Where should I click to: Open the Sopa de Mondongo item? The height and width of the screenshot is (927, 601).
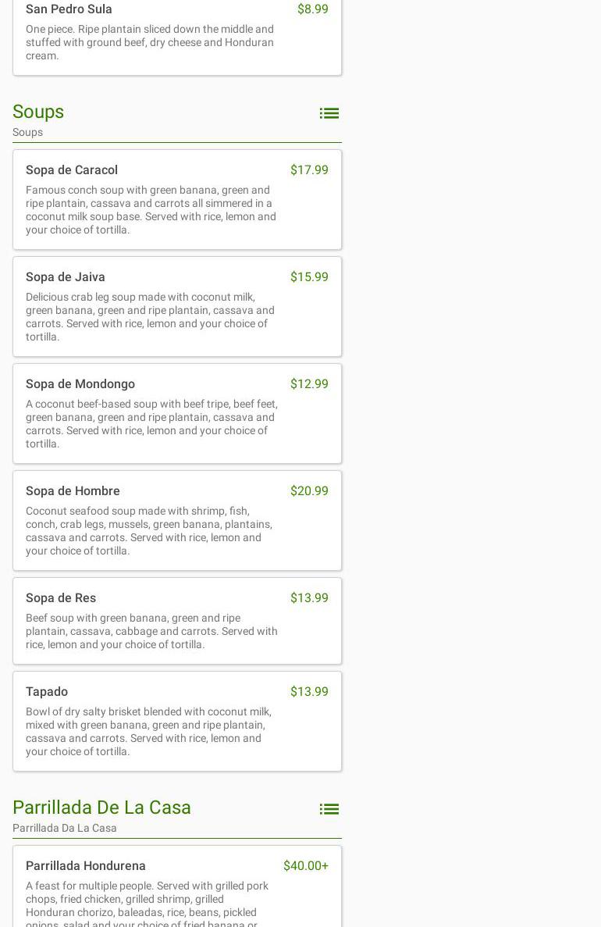[x=80, y=384]
